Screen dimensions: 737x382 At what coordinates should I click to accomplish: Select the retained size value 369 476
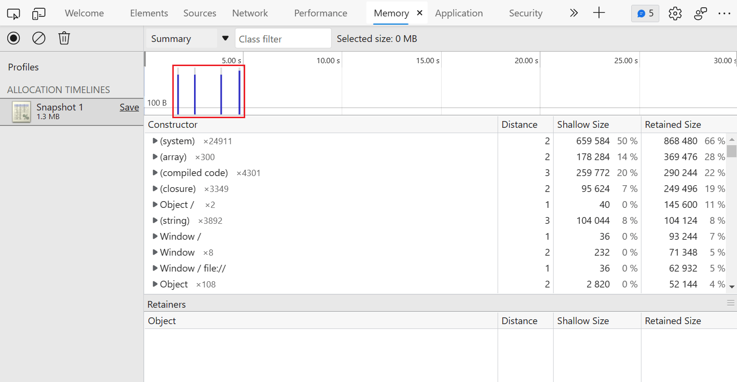[681, 157]
